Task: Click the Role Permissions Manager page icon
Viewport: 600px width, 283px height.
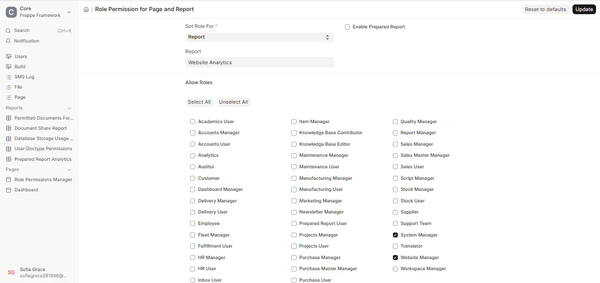Action: click(8, 179)
